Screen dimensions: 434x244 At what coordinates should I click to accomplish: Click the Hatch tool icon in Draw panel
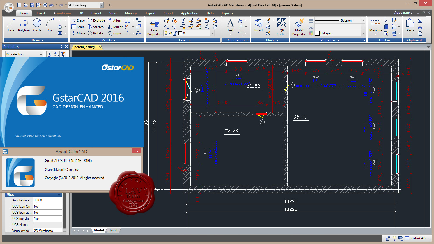pyautogui.click(x=60, y=33)
